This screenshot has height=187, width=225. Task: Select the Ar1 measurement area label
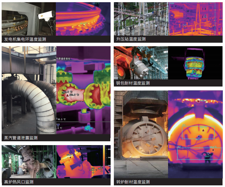[x=184, y=125]
